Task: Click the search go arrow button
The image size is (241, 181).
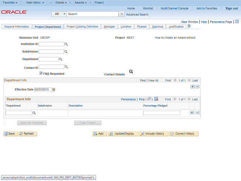Action: click(x=122, y=14)
